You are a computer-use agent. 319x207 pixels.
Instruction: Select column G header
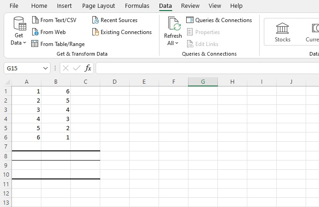pos(203,82)
